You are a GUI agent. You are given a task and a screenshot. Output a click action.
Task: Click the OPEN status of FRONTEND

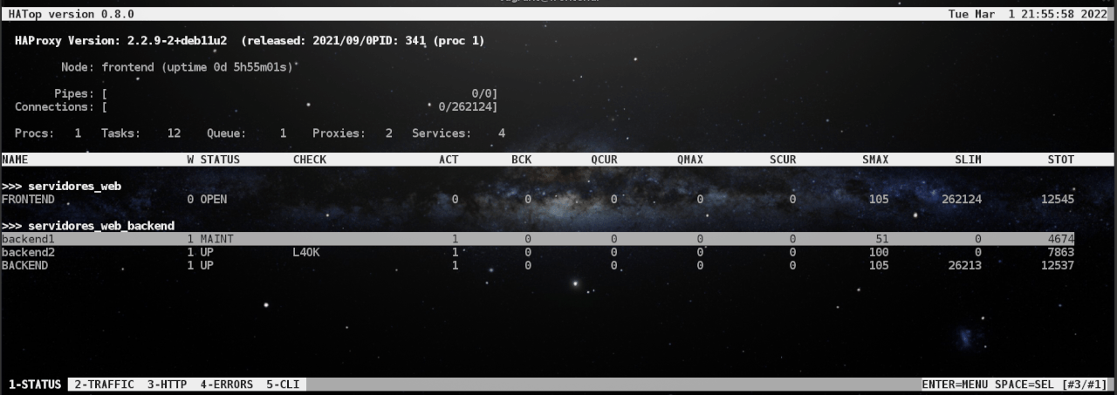coord(214,200)
